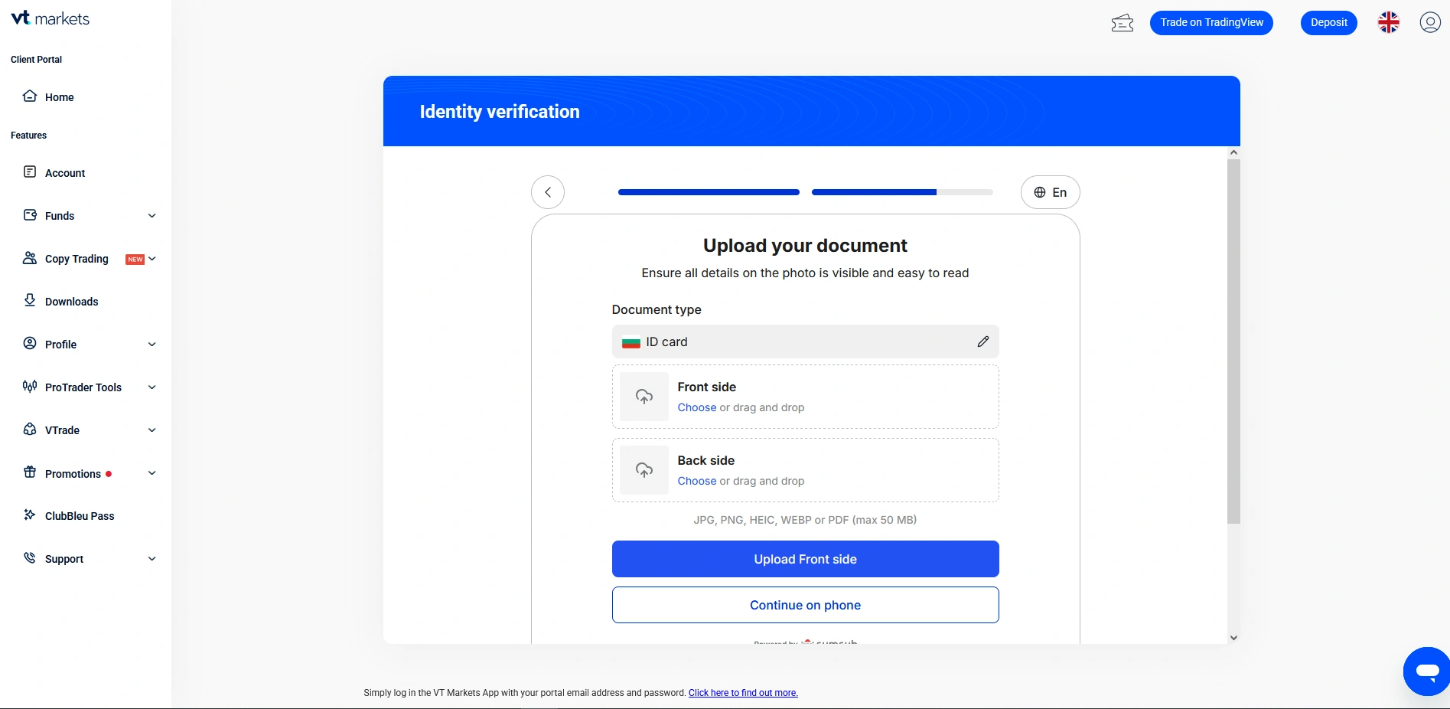This screenshot has height=709, width=1450.
Task: Click the back arrow in verification form
Action: coord(548,192)
